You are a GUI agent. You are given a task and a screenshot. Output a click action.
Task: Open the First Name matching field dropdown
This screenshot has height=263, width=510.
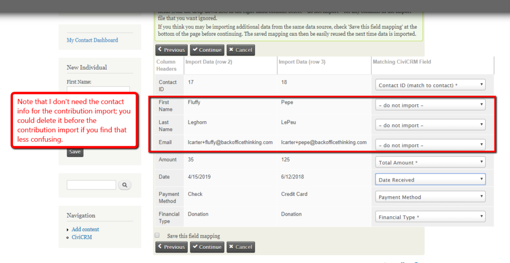(430, 105)
